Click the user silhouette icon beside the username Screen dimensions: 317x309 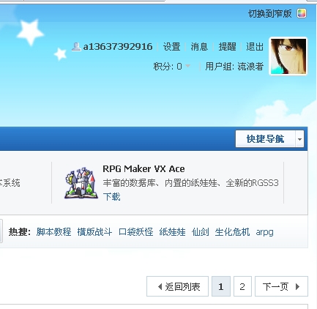pyautogui.click(x=76, y=47)
